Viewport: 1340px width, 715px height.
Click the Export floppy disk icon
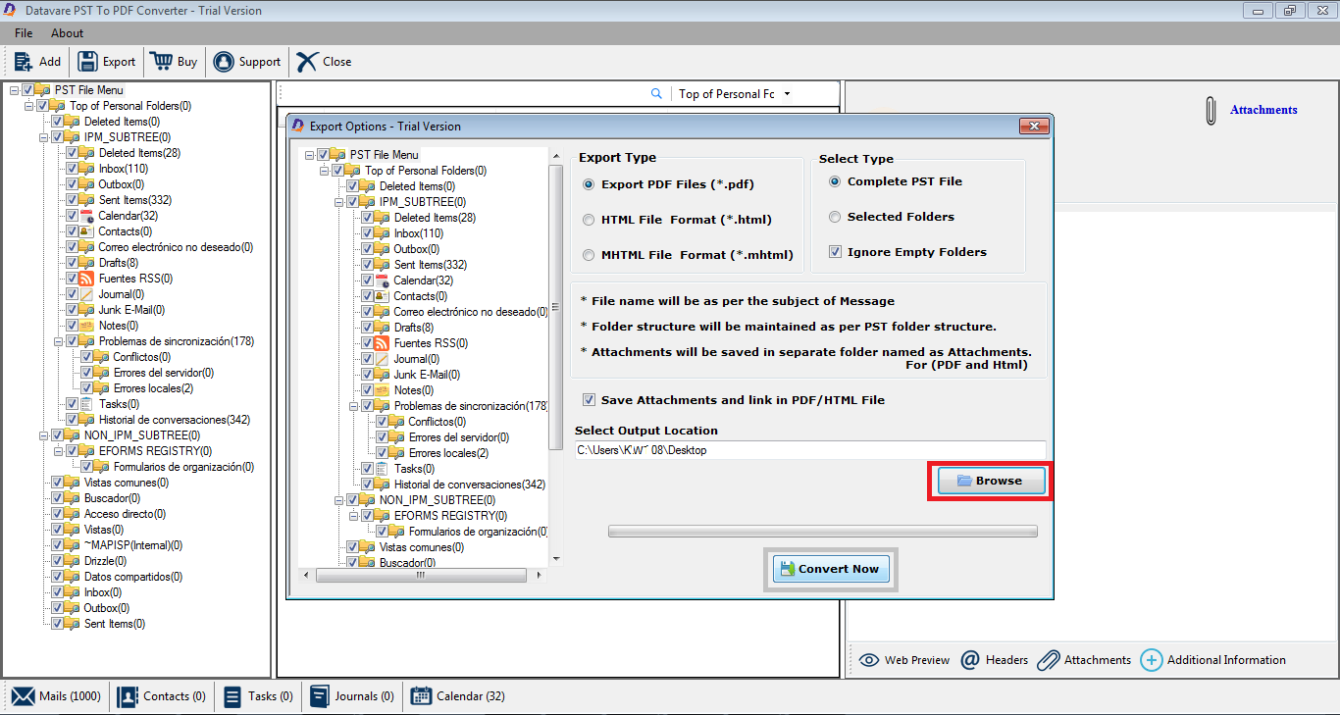click(x=87, y=61)
